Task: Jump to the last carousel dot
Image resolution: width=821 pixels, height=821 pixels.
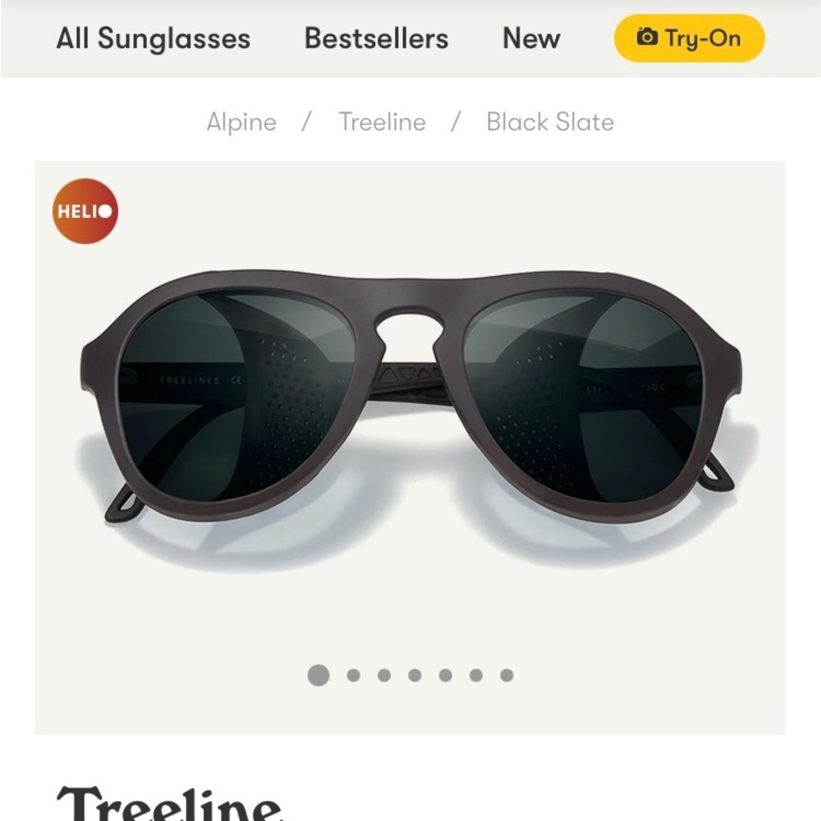Action: pos(505,676)
